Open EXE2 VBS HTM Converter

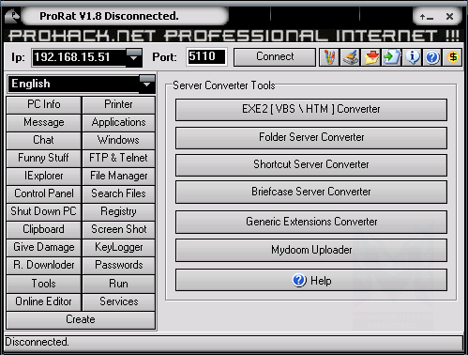tap(311, 110)
